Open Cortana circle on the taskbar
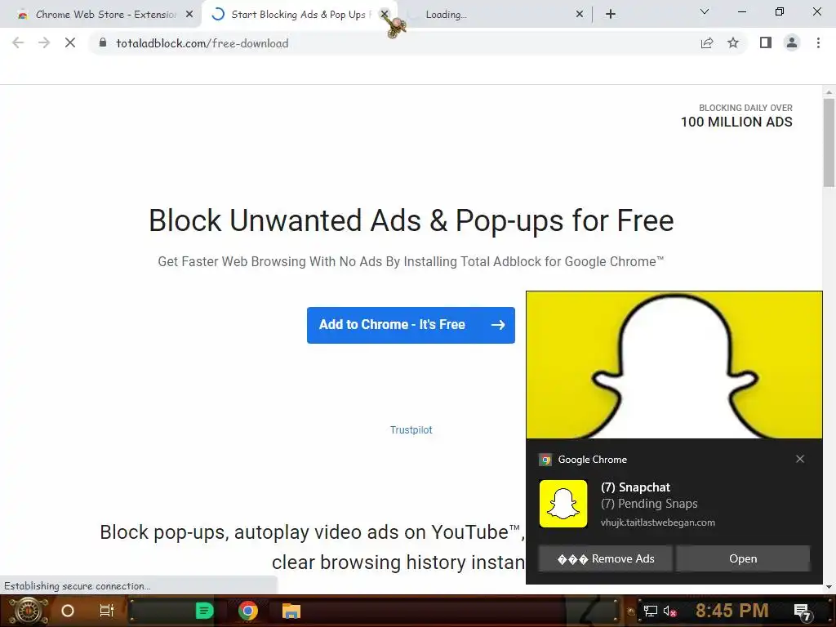Screen dimensions: 836x627 coord(68,611)
